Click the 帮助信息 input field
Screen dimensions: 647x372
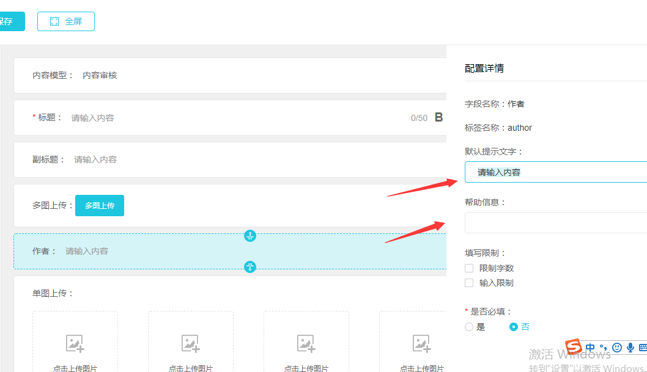click(x=556, y=223)
